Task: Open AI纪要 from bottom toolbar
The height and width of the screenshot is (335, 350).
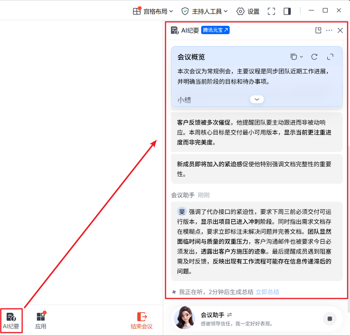Action: click(x=11, y=321)
